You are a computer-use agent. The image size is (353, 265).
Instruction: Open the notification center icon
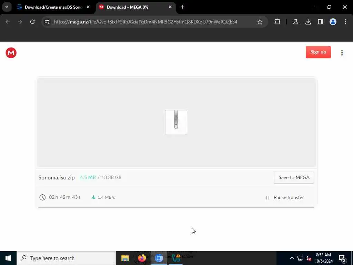point(342,258)
